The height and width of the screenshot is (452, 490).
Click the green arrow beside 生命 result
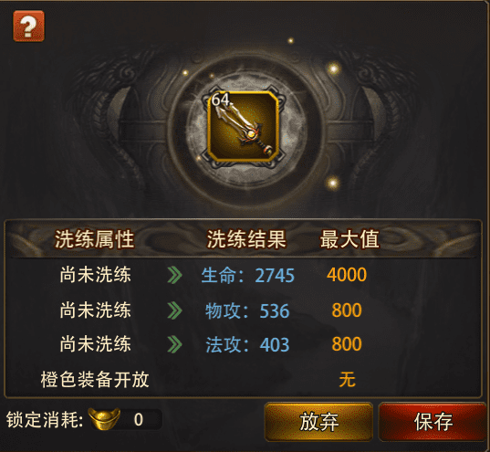click(174, 276)
